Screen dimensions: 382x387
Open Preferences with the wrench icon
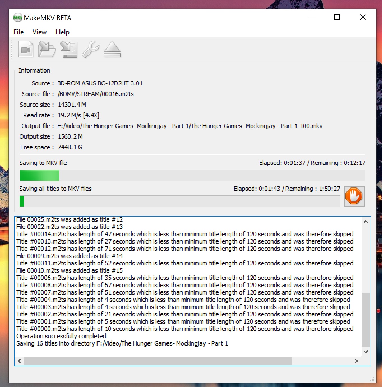coord(91,49)
